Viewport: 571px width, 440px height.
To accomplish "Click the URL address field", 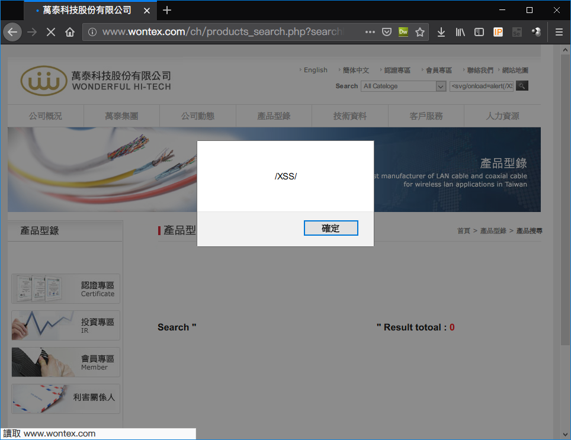I will click(222, 32).
